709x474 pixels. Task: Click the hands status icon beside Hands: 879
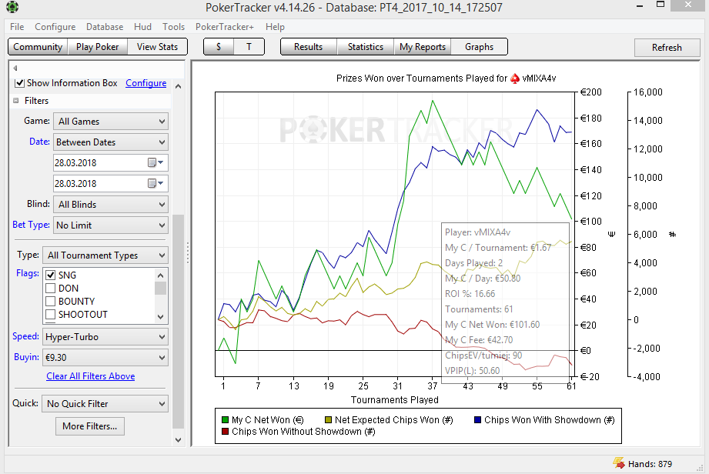619,463
